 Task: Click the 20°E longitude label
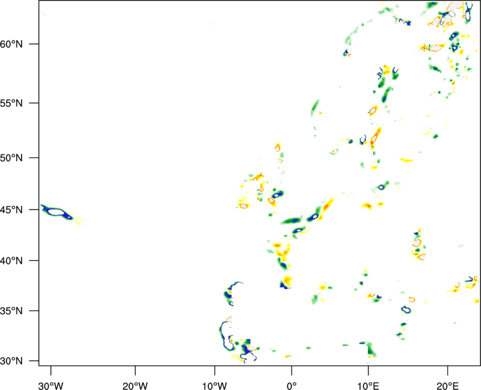click(x=447, y=386)
